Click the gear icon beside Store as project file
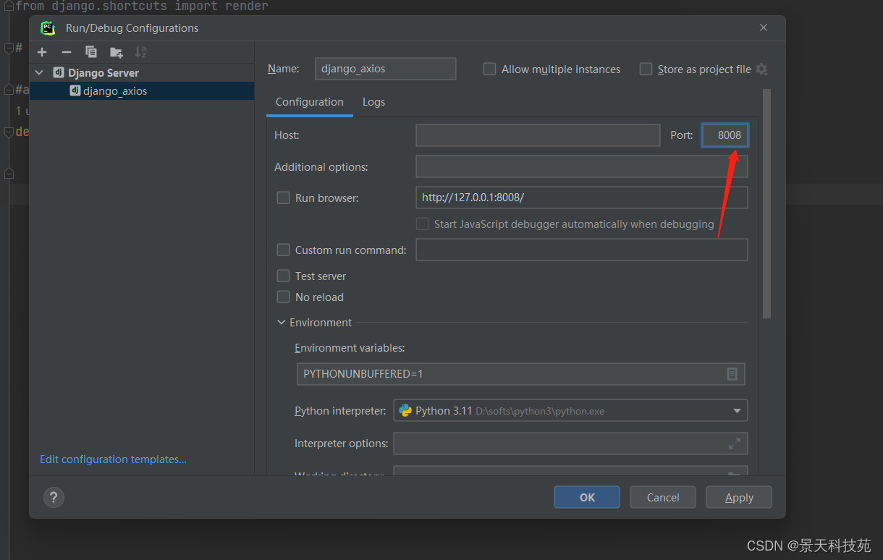 pos(761,69)
